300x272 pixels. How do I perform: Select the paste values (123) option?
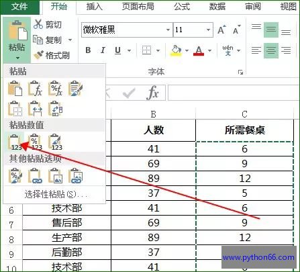click(x=15, y=142)
